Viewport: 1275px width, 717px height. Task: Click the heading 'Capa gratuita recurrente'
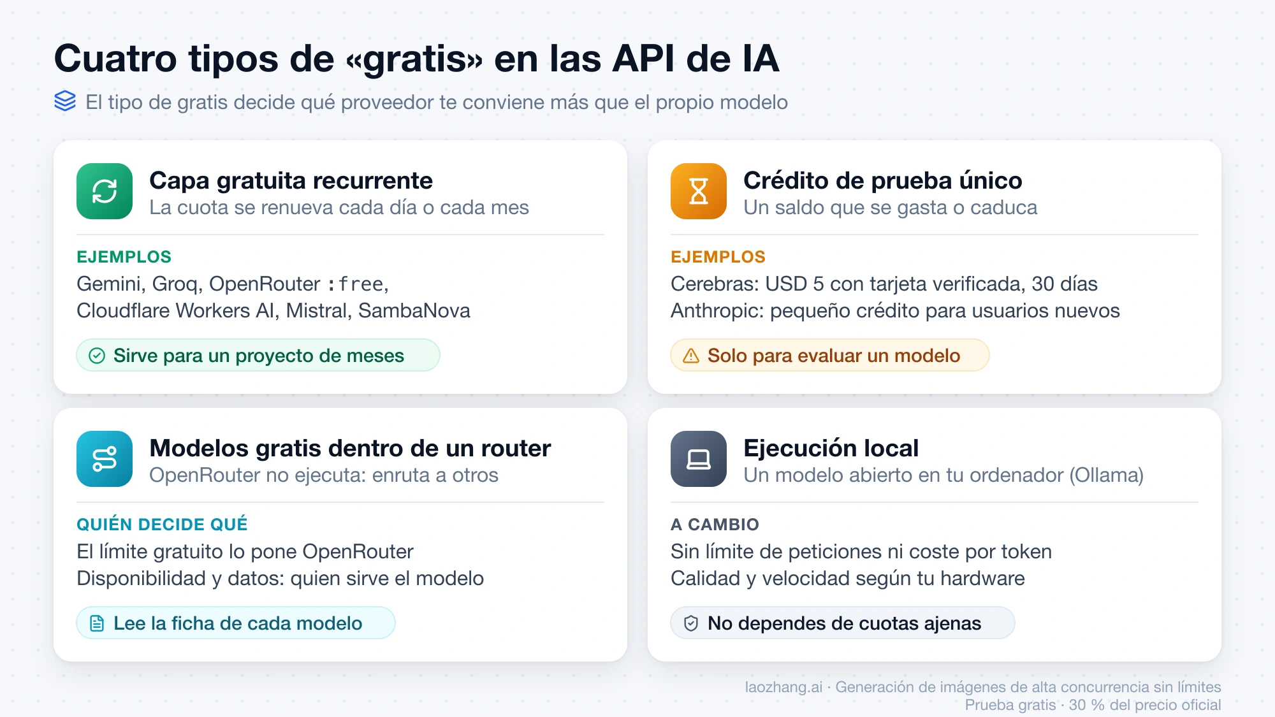point(291,180)
